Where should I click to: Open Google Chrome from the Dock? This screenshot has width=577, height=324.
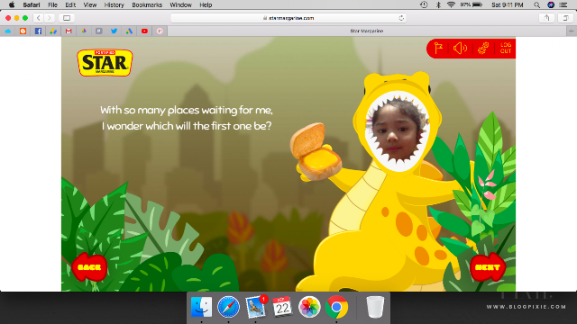coord(336,307)
